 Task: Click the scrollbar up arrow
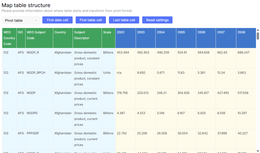pyautogui.click(x=258, y=30)
